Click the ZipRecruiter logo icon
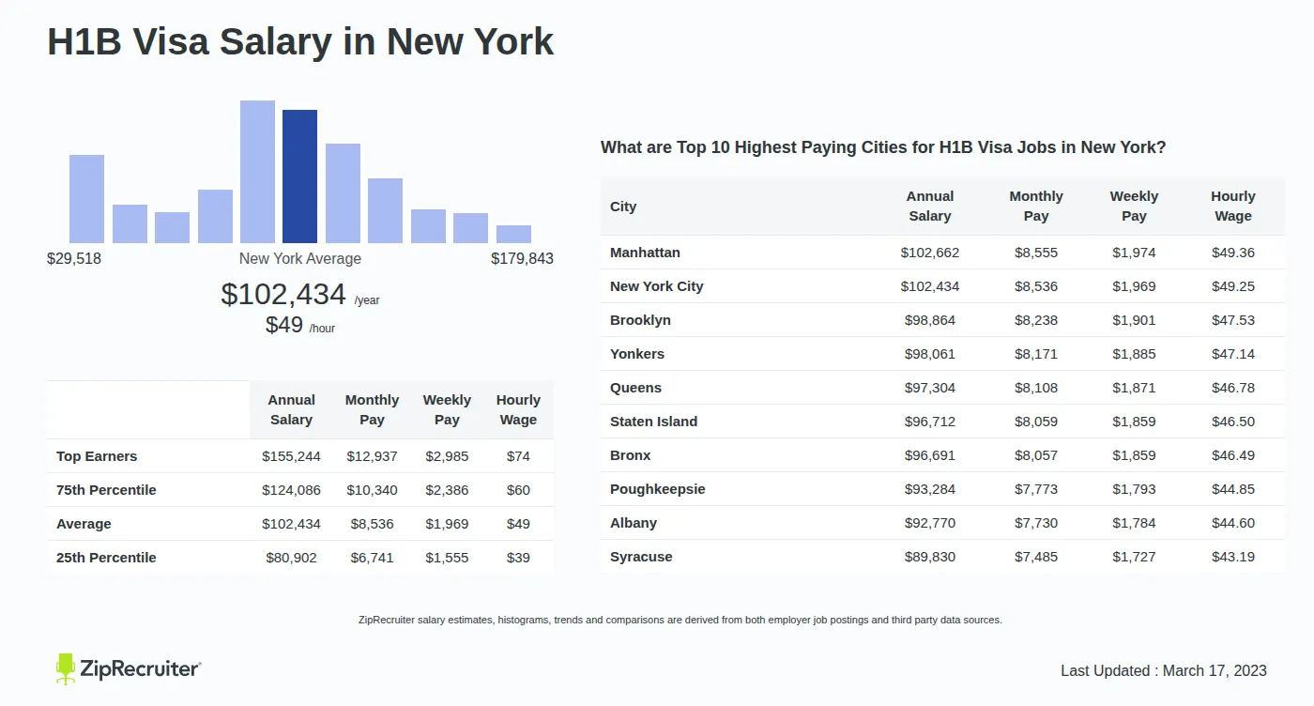The height and width of the screenshot is (706, 1314). pyautogui.click(x=66, y=668)
